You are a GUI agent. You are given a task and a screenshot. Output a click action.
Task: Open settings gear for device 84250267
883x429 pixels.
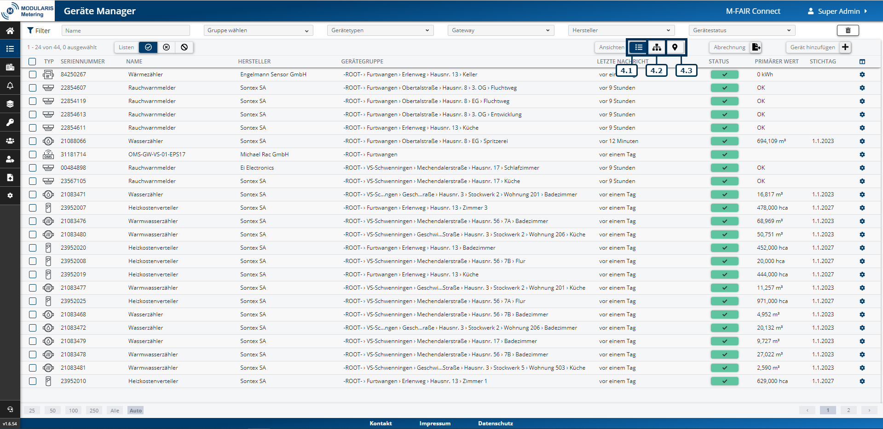click(862, 74)
